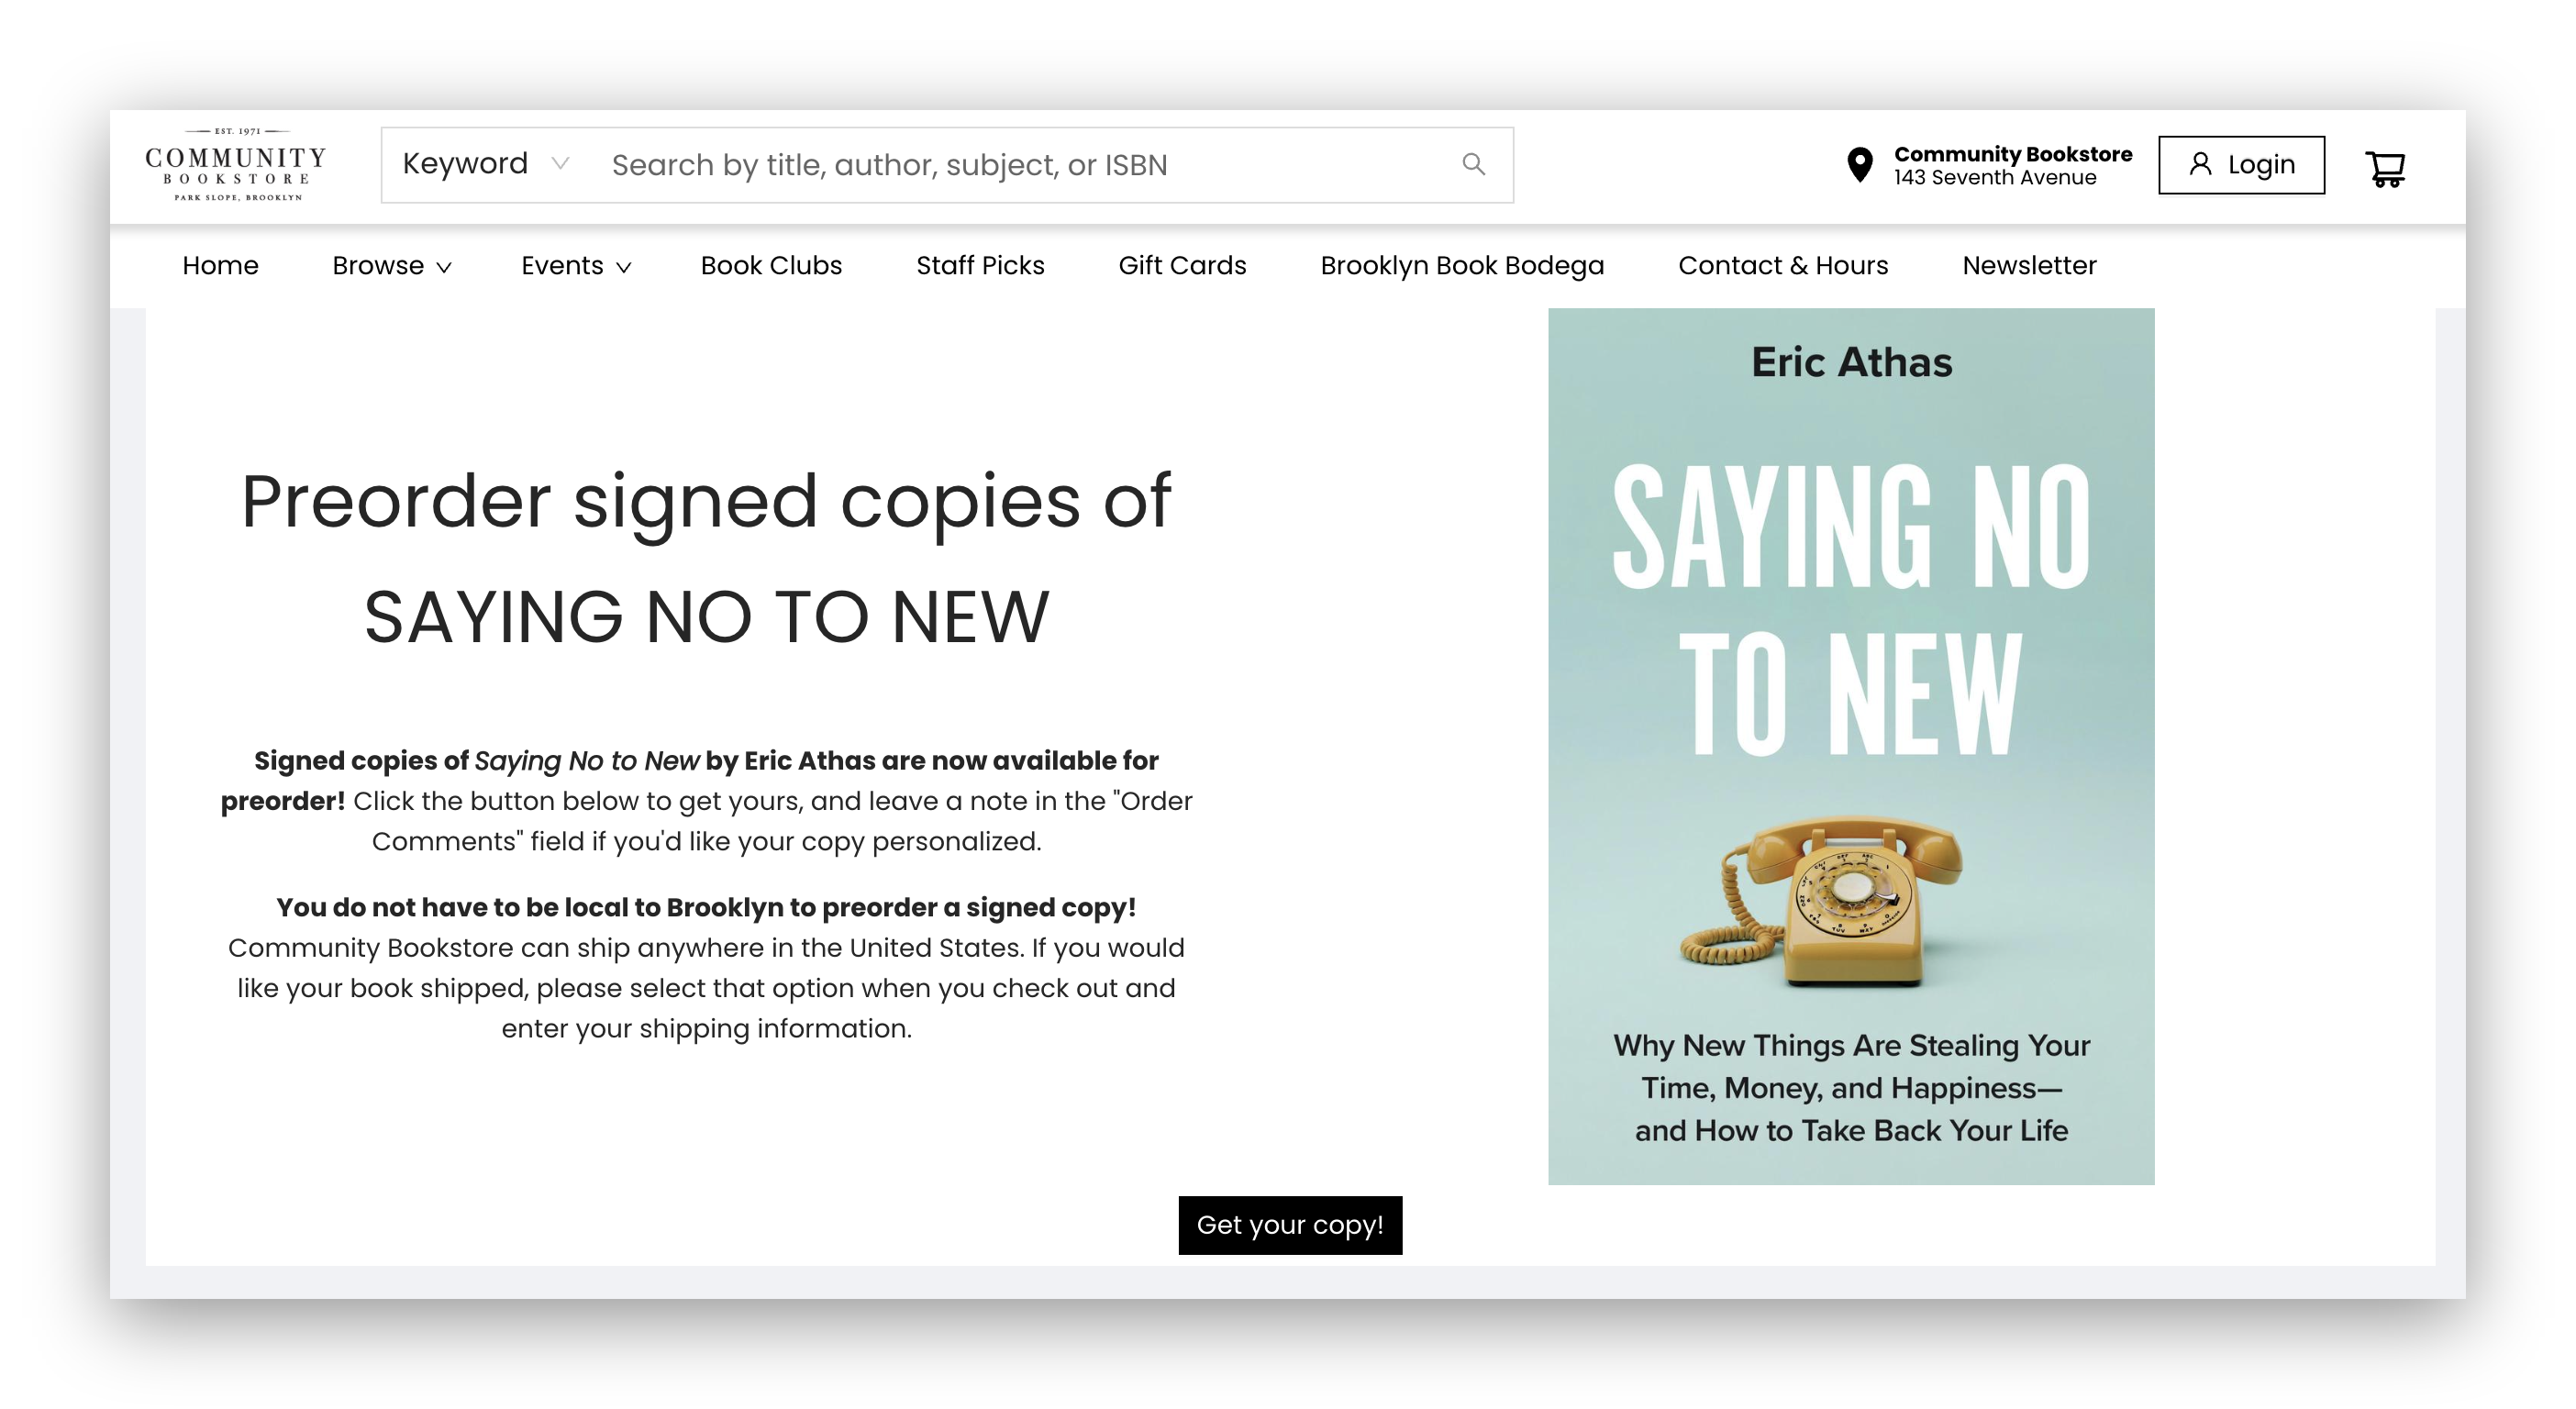Open the Book Clubs page

coord(771,266)
